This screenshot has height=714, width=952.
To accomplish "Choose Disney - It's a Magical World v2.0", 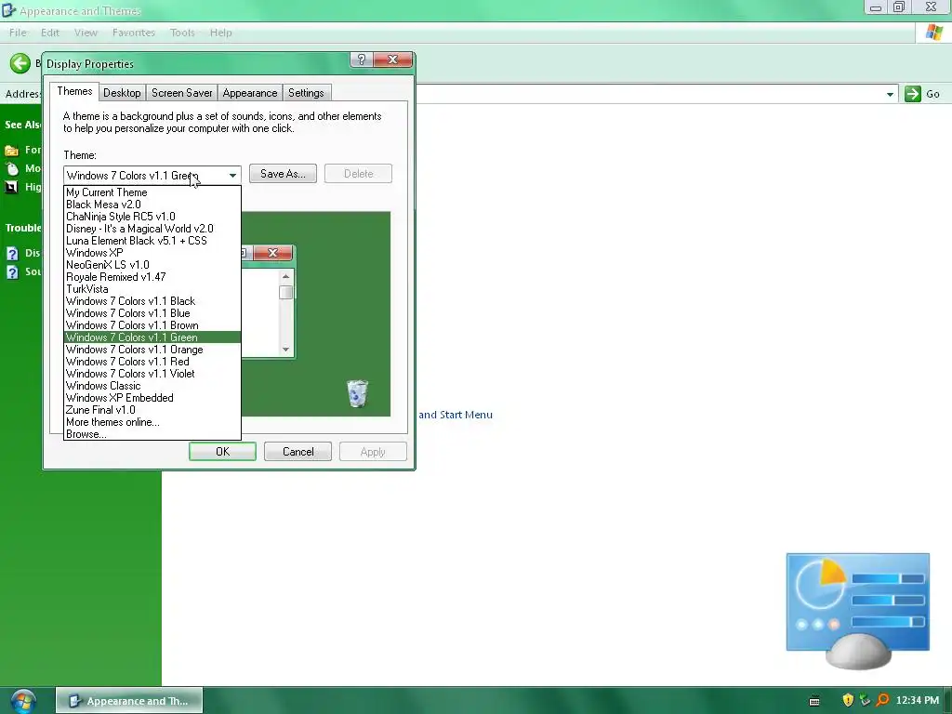I will click(152, 229).
